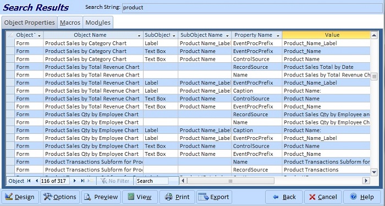Click the Design button
Screen dimensions: 385x206
click(20, 197)
